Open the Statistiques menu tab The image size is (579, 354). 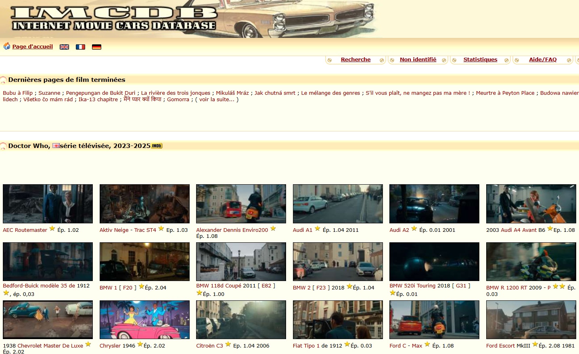point(480,60)
